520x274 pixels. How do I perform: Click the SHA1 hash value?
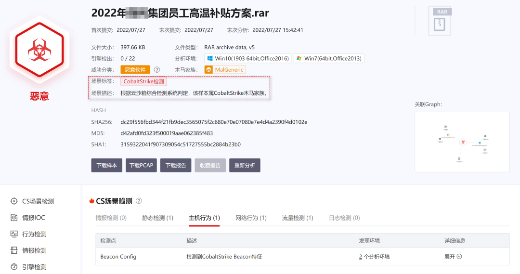(181, 144)
